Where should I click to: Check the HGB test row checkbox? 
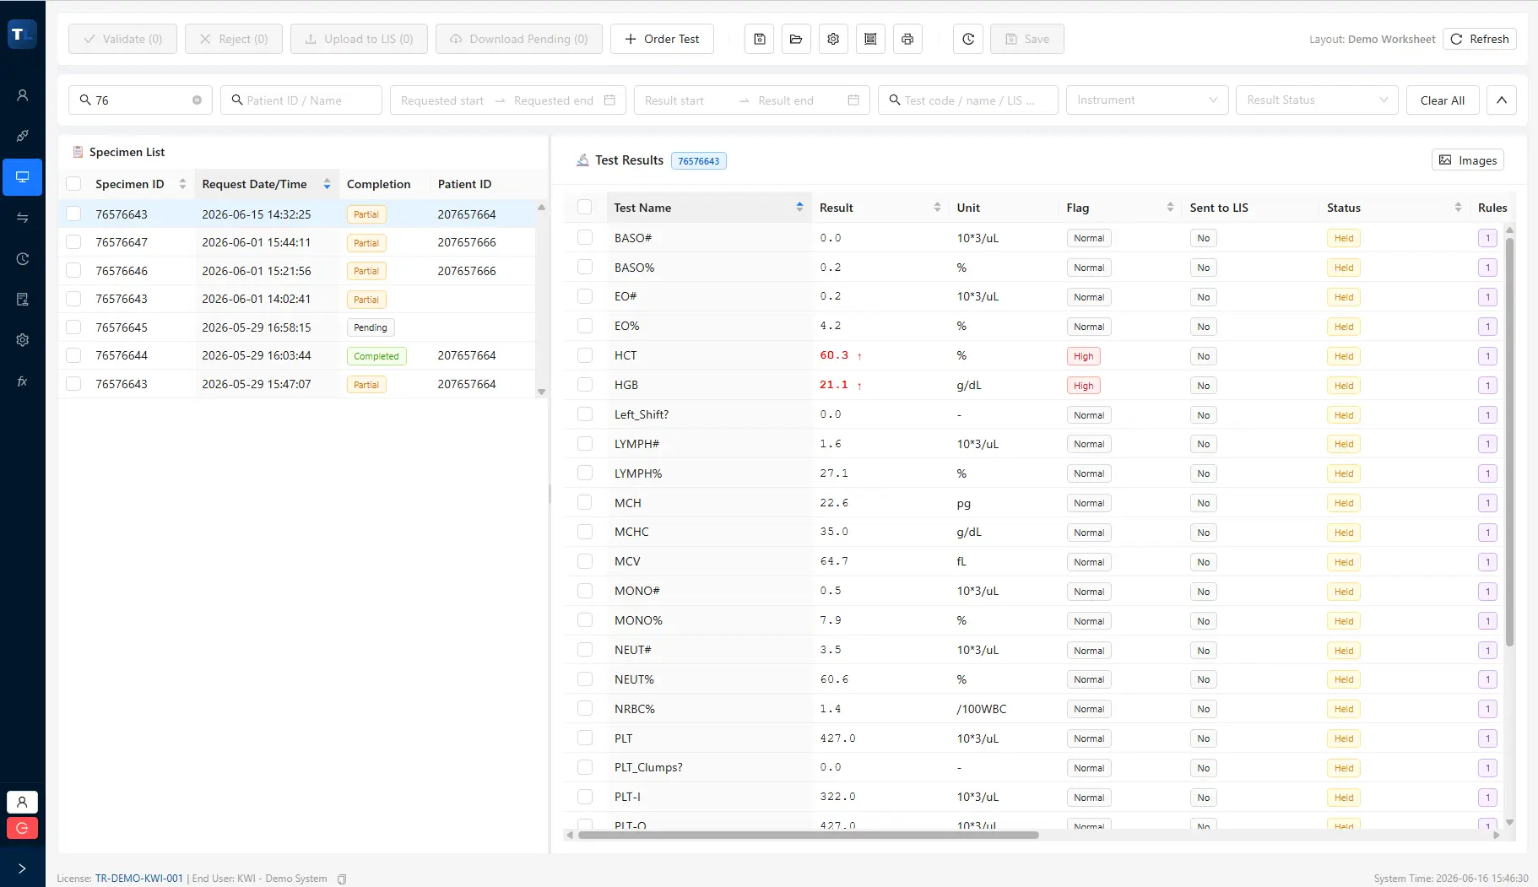tap(584, 385)
